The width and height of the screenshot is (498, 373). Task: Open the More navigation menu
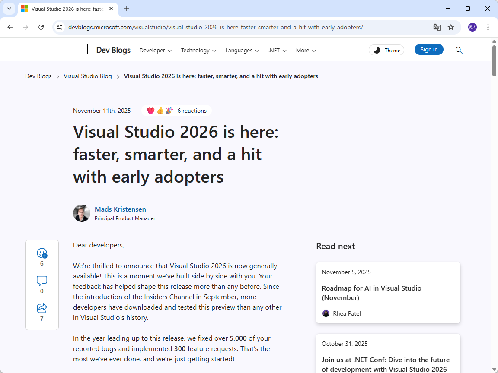click(306, 51)
